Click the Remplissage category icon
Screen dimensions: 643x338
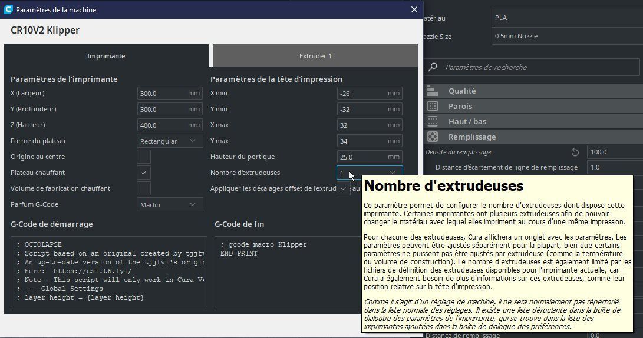pos(432,137)
